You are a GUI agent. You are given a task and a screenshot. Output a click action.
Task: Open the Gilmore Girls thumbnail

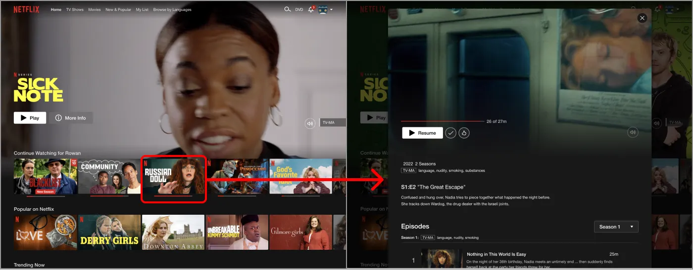(x=301, y=232)
